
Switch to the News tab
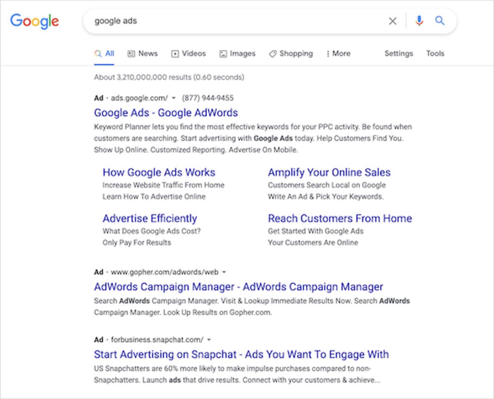[x=142, y=53]
